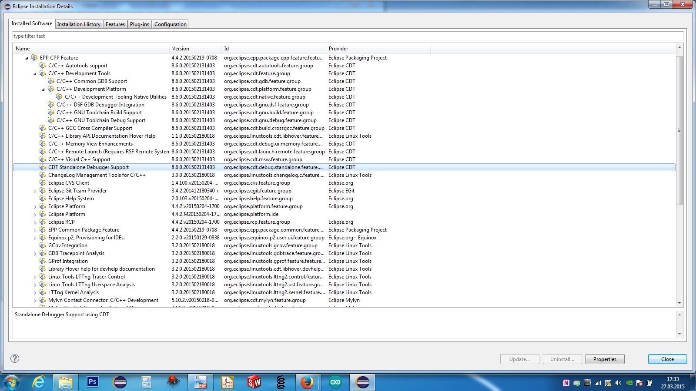Open the SolidWorks taskbar icon
696x391 pixels.
pyautogui.click(x=254, y=382)
